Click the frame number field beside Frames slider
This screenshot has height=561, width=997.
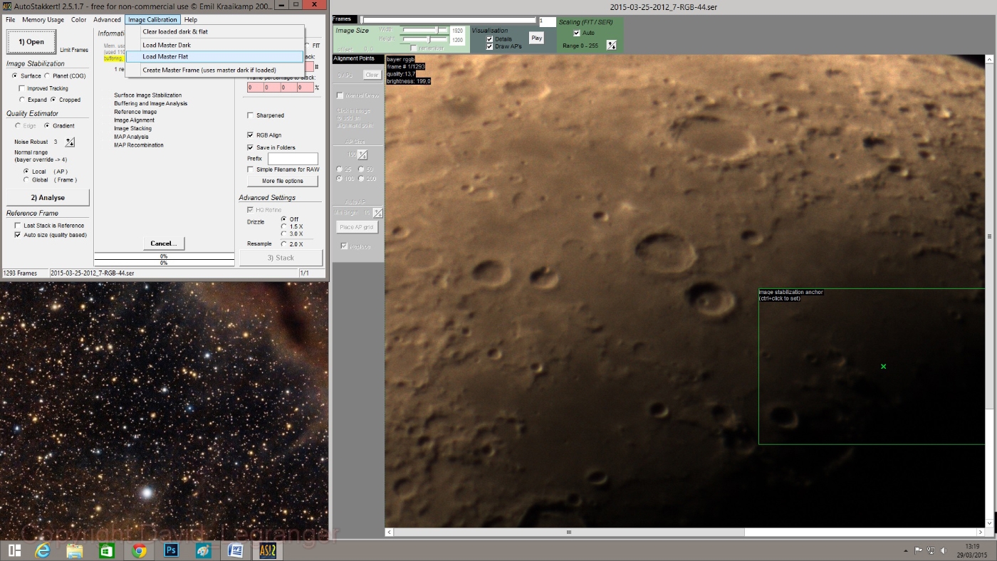pyautogui.click(x=547, y=22)
